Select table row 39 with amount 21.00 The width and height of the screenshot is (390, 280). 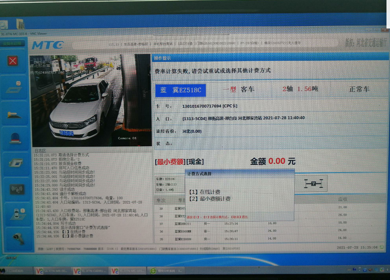click(x=271, y=208)
